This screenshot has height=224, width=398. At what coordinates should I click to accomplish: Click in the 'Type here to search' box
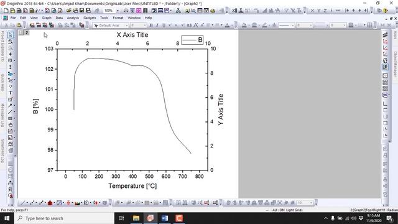[65, 218]
